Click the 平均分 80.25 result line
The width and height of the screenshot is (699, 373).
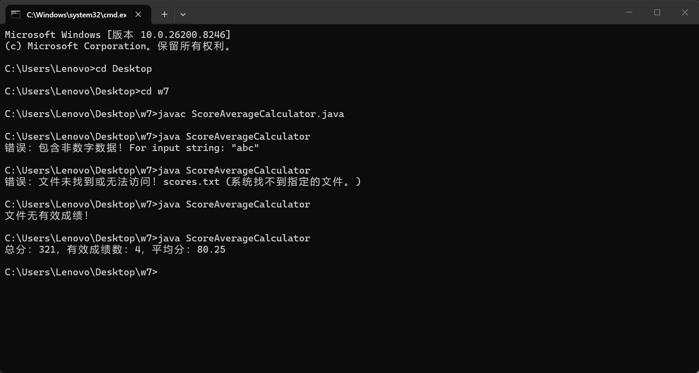click(115, 249)
